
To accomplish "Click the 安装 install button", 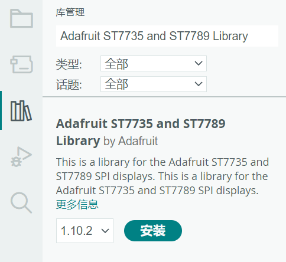I will coord(153,231).
